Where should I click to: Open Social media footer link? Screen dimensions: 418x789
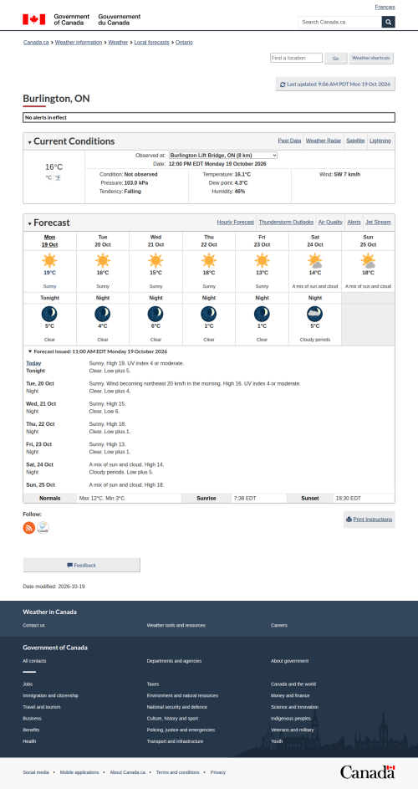pyautogui.click(x=36, y=772)
